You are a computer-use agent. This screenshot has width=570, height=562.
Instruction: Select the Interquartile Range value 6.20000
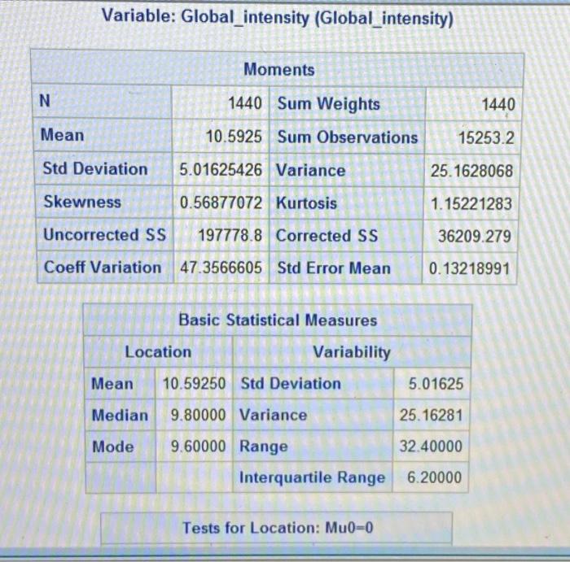coord(434,477)
